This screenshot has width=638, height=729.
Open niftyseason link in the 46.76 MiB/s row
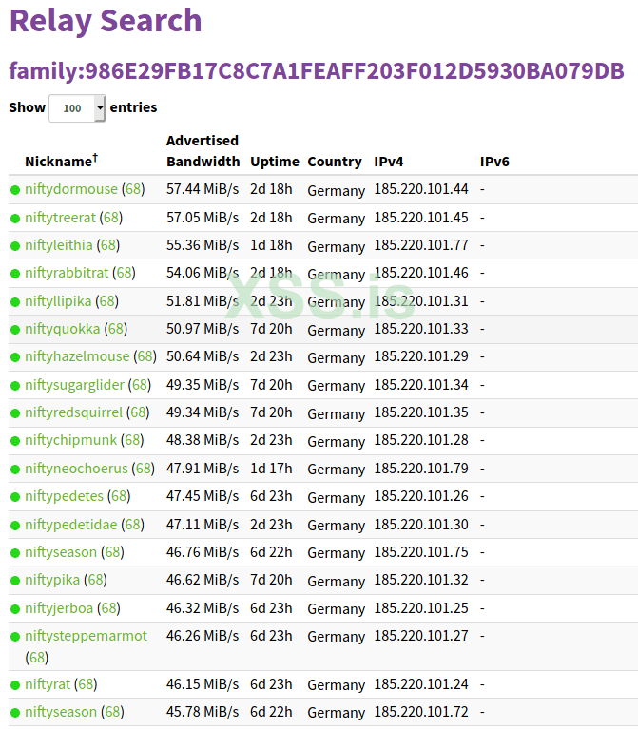(61, 552)
